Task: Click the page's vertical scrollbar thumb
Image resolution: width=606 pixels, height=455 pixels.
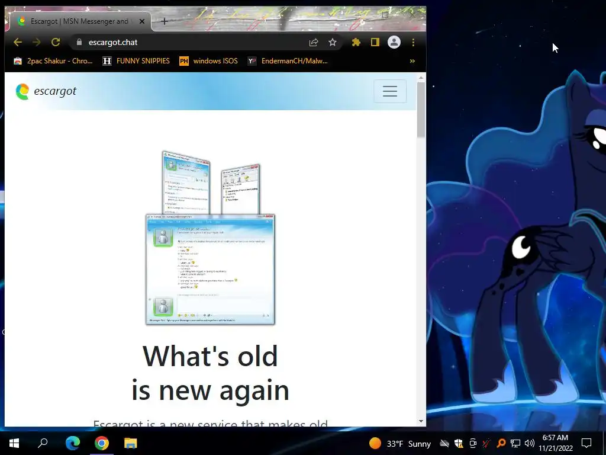Action: (421, 110)
